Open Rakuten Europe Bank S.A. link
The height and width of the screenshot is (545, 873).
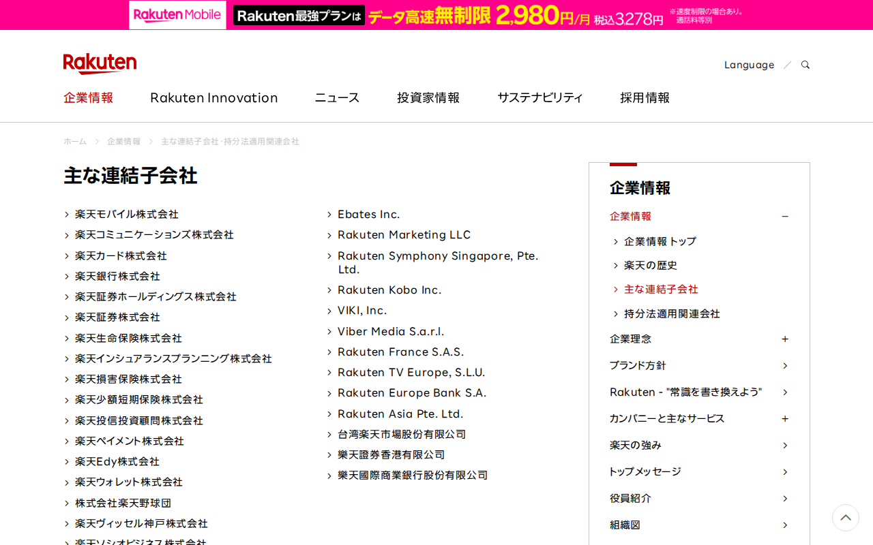[412, 392]
